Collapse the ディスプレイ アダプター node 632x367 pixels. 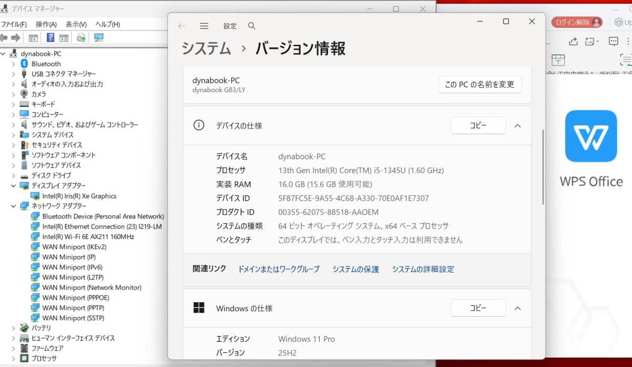13,185
